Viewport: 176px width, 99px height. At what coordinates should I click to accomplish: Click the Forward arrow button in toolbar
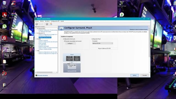[x=47, y=24]
